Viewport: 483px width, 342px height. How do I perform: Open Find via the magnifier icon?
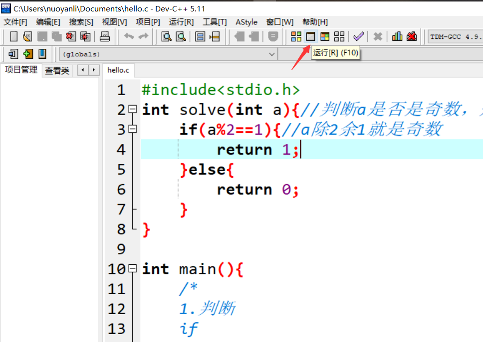tap(166, 36)
